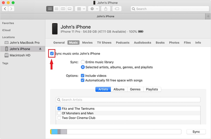
Task: Select the John's iPhone tab bar title
Action: click(105, 16)
